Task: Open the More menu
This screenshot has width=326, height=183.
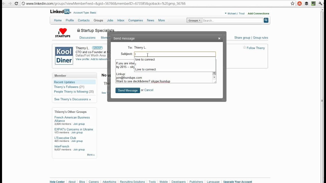Action: 161,20
